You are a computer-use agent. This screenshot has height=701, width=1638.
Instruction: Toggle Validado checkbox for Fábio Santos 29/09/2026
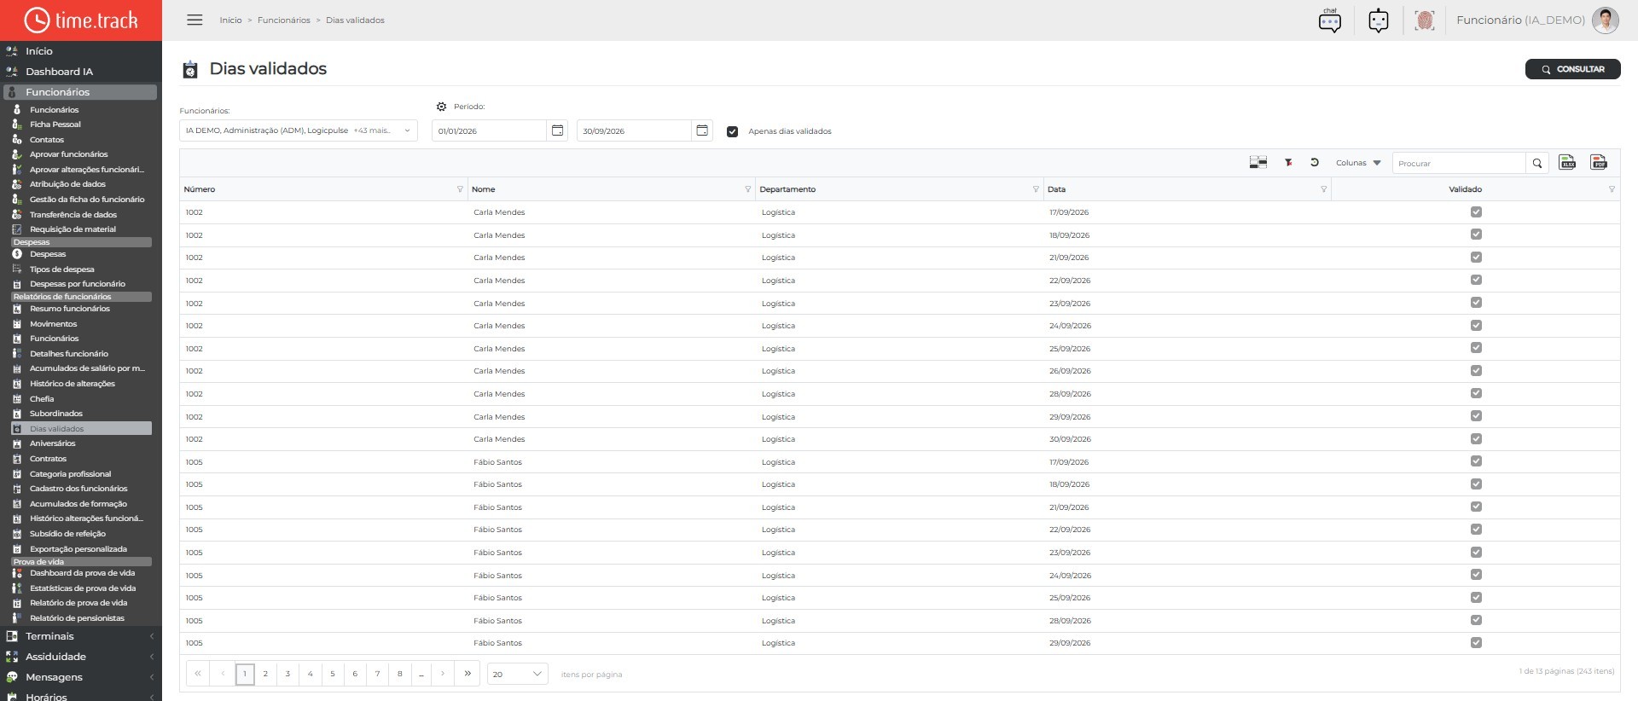(1476, 643)
